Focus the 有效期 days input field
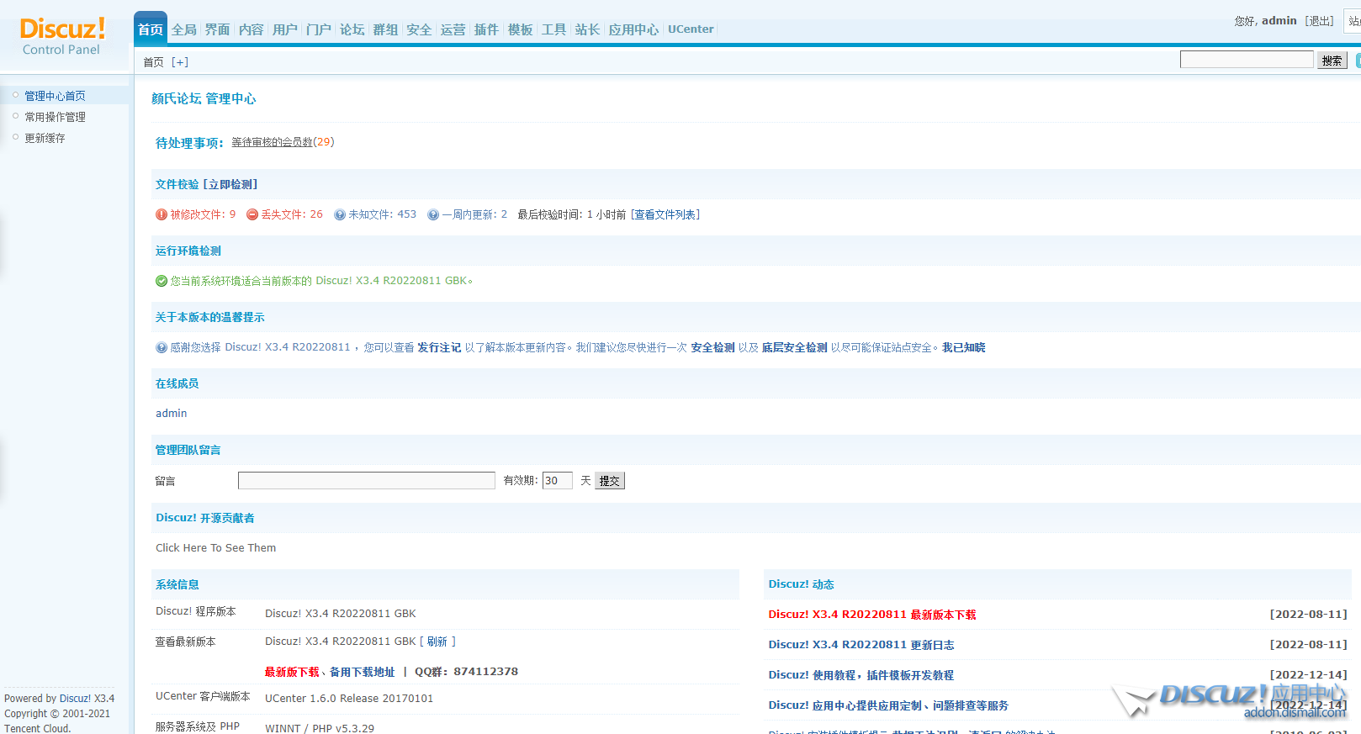Viewport: 1361px width, 734px height. pyautogui.click(x=558, y=480)
